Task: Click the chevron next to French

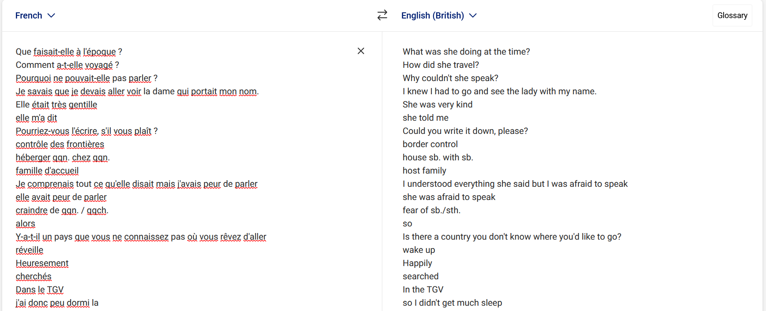Action: [51, 15]
